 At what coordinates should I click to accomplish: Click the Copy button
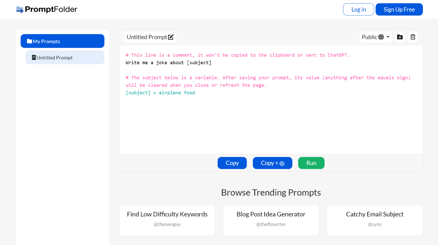pos(232,163)
